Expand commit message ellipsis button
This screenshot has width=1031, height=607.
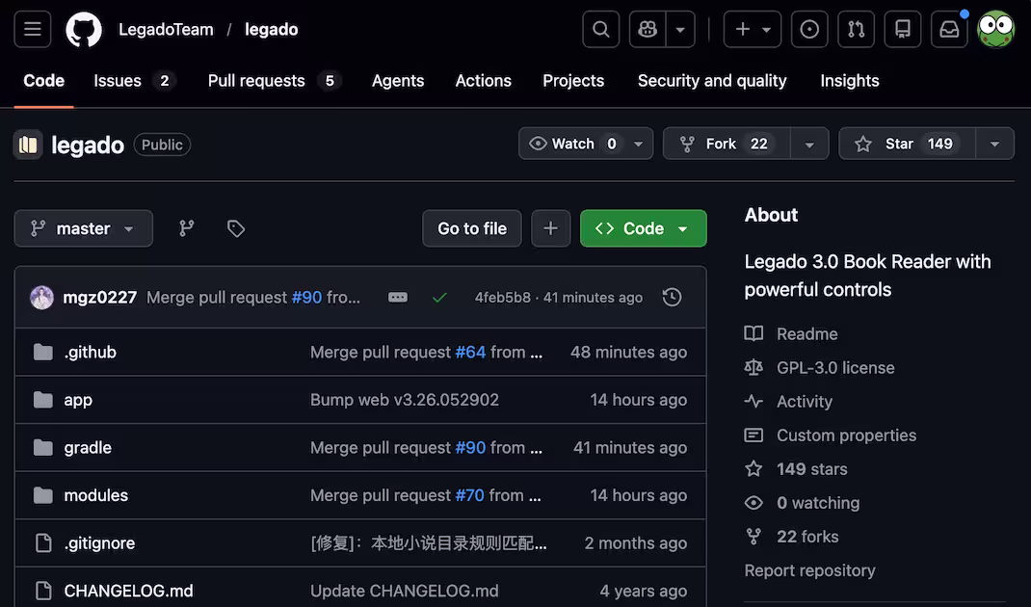pyautogui.click(x=398, y=298)
